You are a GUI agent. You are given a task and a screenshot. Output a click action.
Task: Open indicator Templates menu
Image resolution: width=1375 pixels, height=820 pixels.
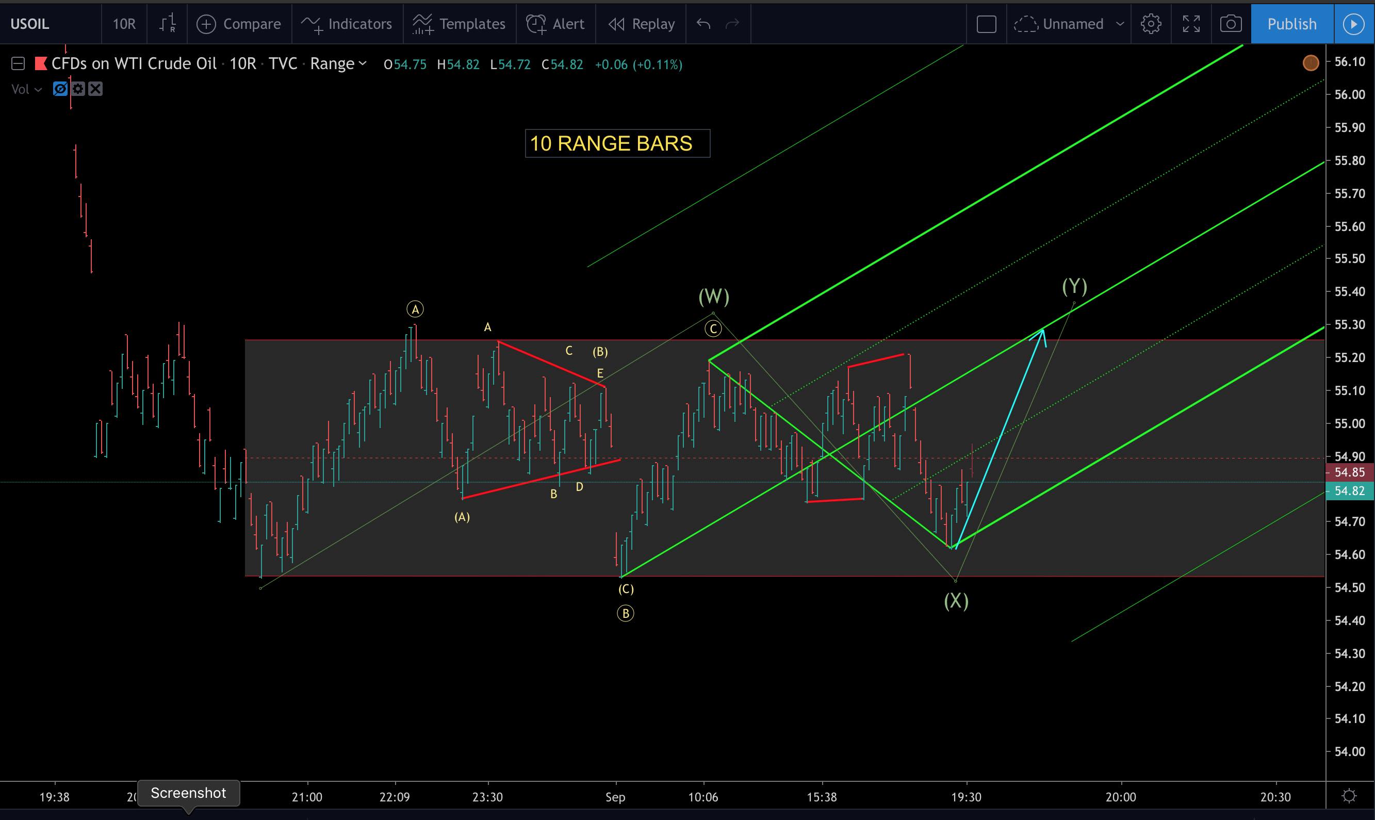click(459, 24)
